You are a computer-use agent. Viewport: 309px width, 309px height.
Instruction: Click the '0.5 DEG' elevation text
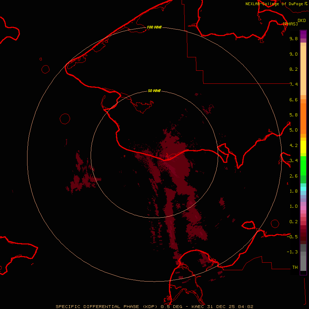pyautogui.click(x=171, y=307)
